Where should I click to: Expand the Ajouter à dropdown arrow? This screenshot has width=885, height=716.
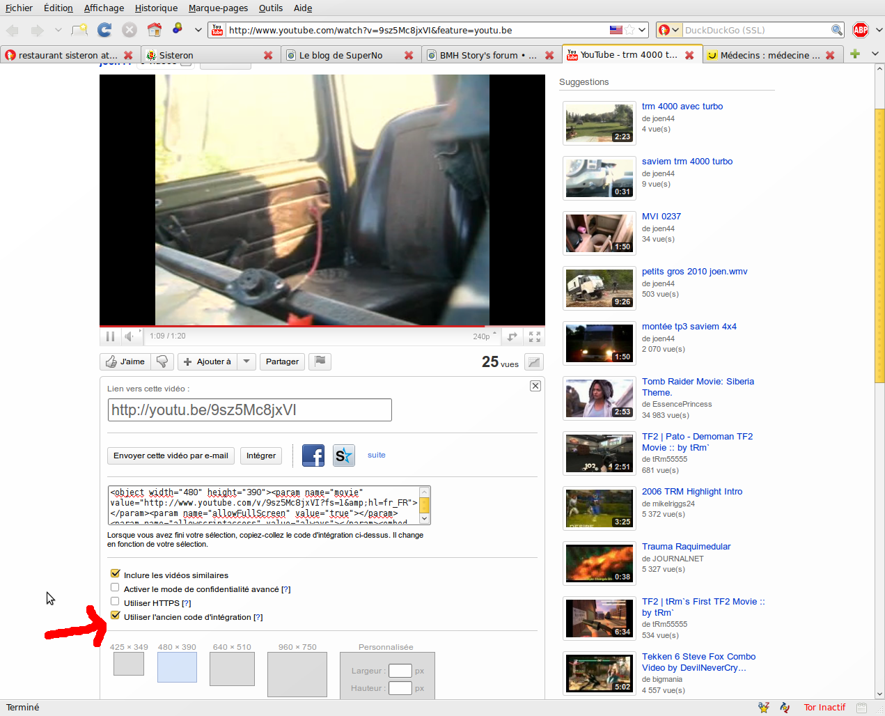[246, 361]
